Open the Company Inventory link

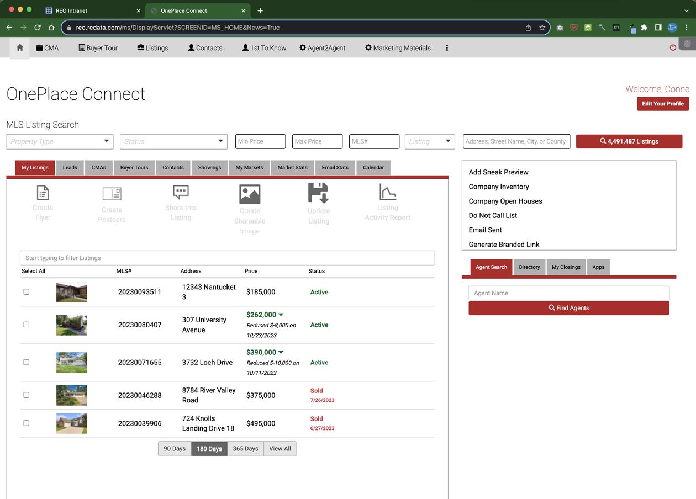point(499,187)
